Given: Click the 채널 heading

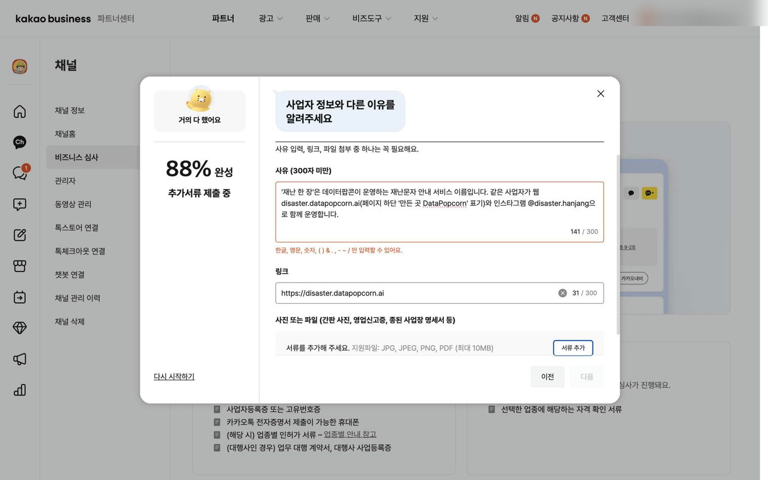Looking at the screenshot, I should point(66,65).
